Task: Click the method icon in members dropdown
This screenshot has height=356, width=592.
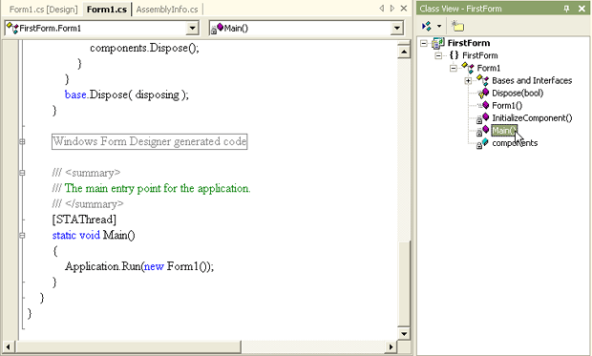Action: [x=217, y=28]
